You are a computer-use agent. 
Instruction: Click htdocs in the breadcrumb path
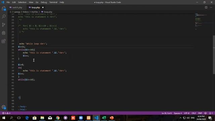tap(26, 12)
